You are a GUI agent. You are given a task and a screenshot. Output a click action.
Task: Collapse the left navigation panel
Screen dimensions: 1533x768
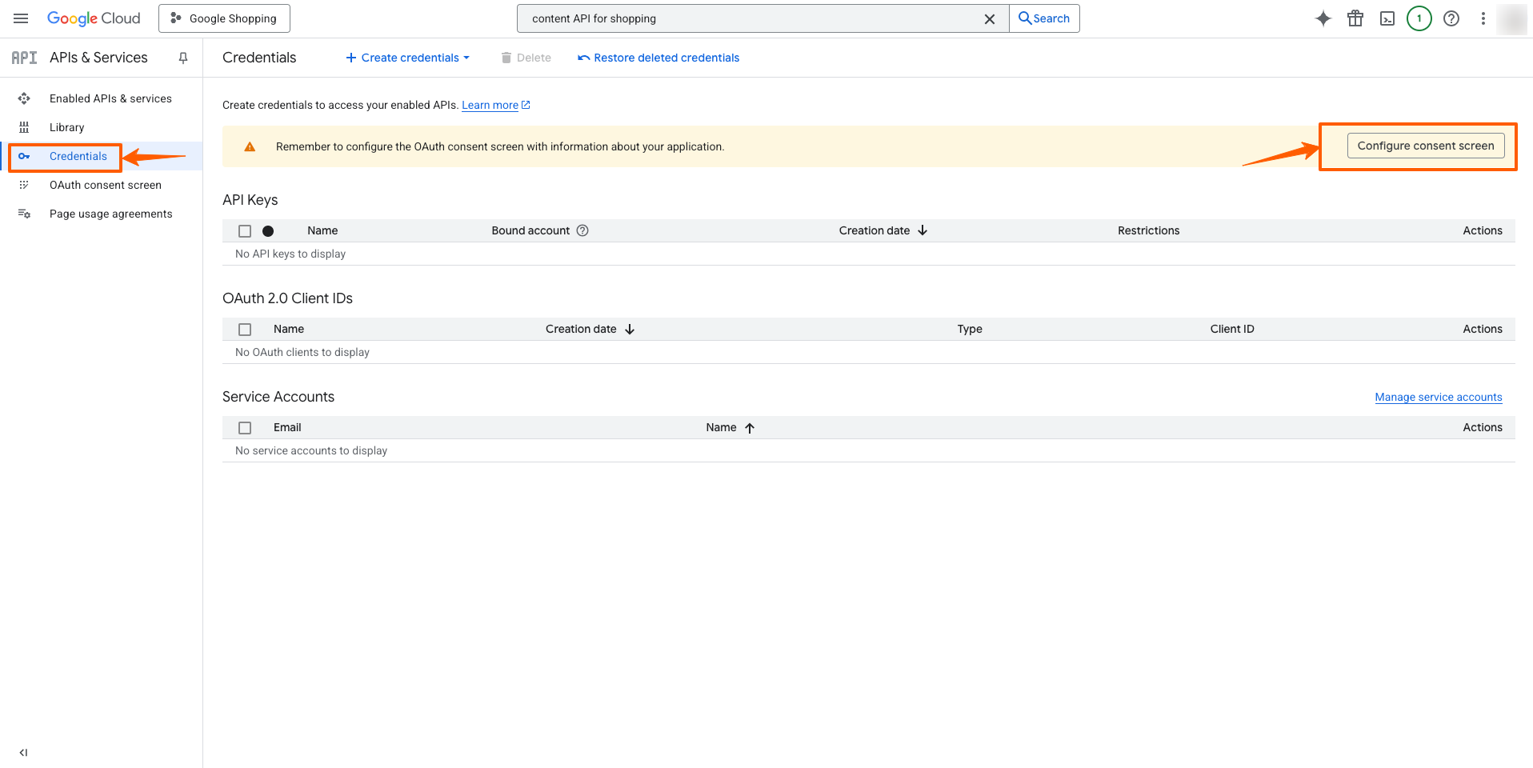tap(23, 752)
